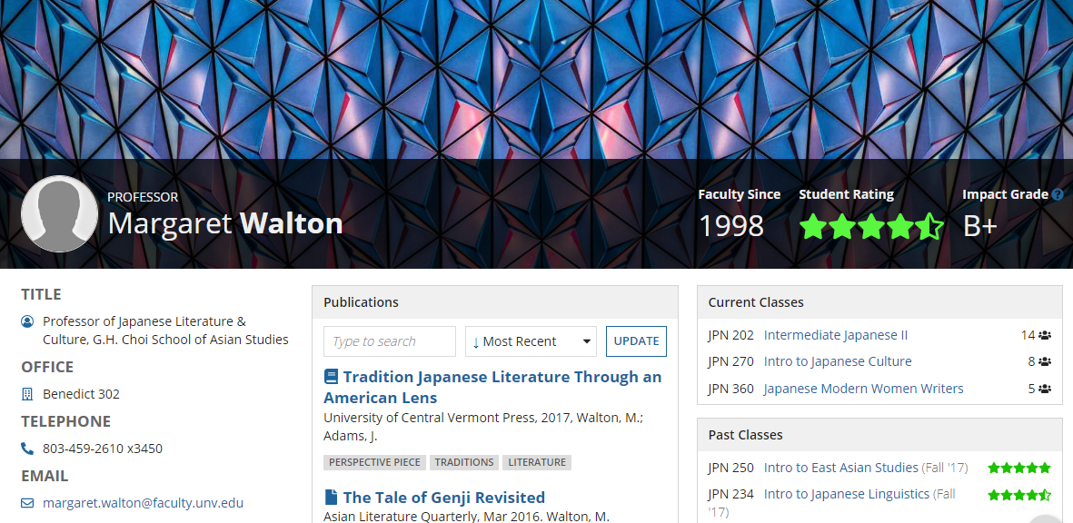Focus the Type to search field

pyautogui.click(x=390, y=341)
